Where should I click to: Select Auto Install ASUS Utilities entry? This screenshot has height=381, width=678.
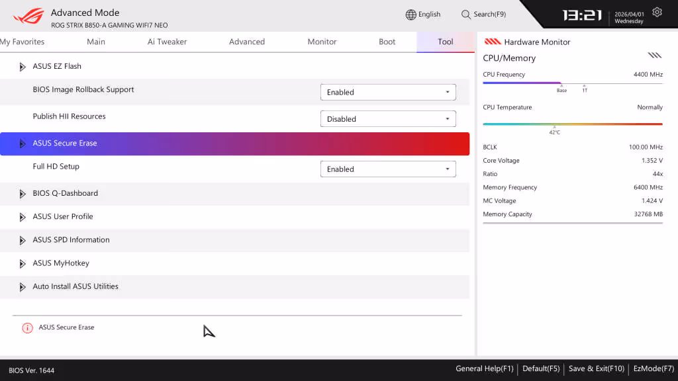235,287
